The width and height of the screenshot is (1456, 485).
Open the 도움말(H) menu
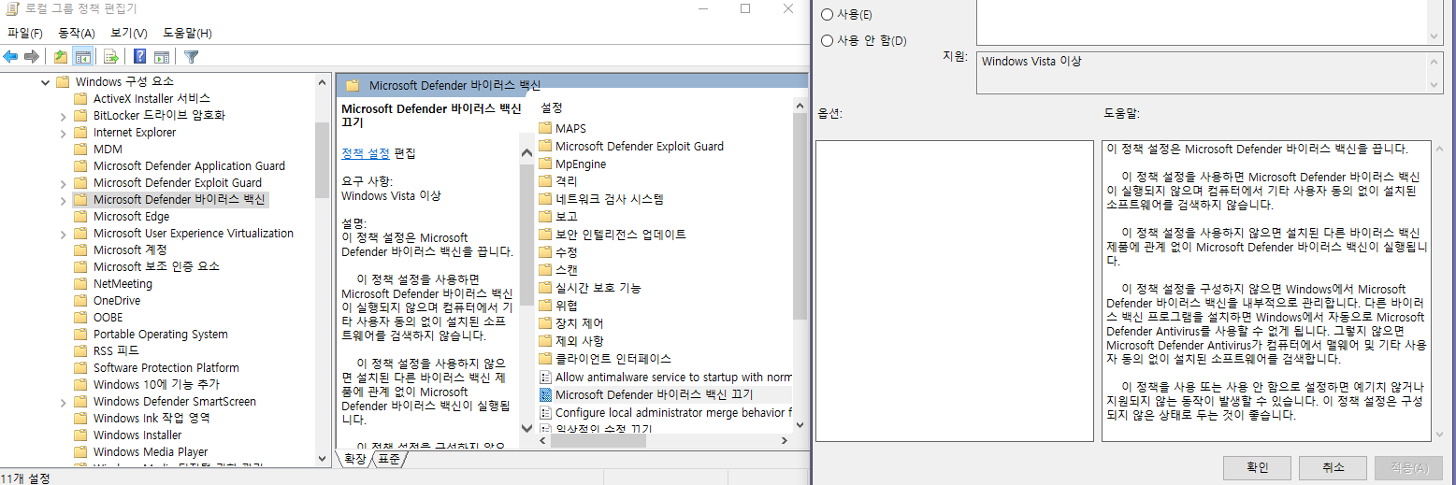point(187,34)
